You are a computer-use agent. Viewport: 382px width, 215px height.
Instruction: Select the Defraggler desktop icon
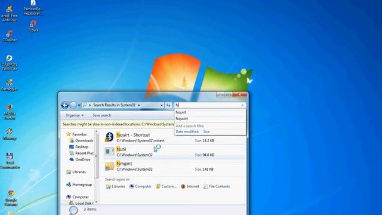(10, 85)
